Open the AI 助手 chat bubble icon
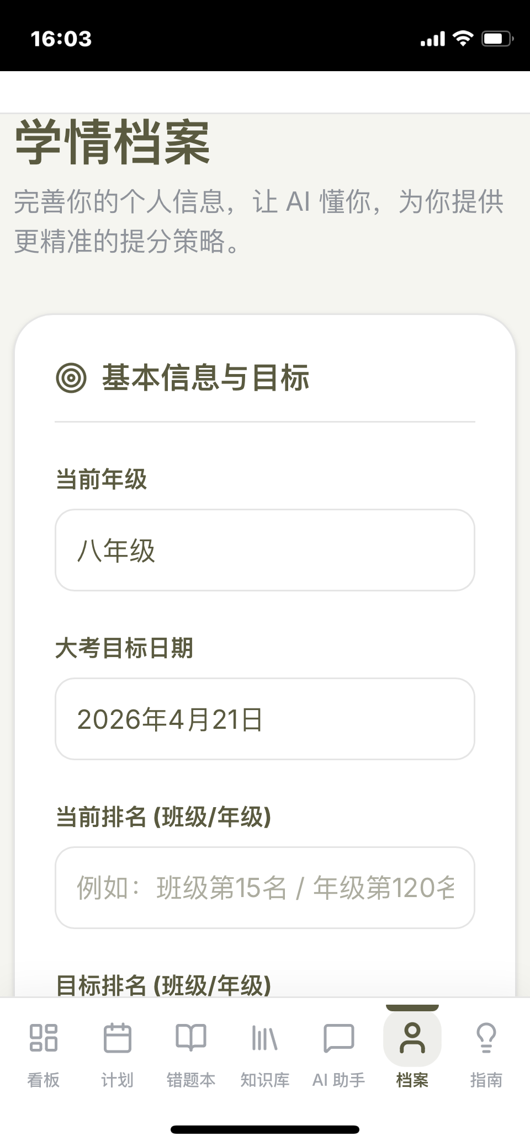Screen dimensions: 530x1147 [338, 1038]
